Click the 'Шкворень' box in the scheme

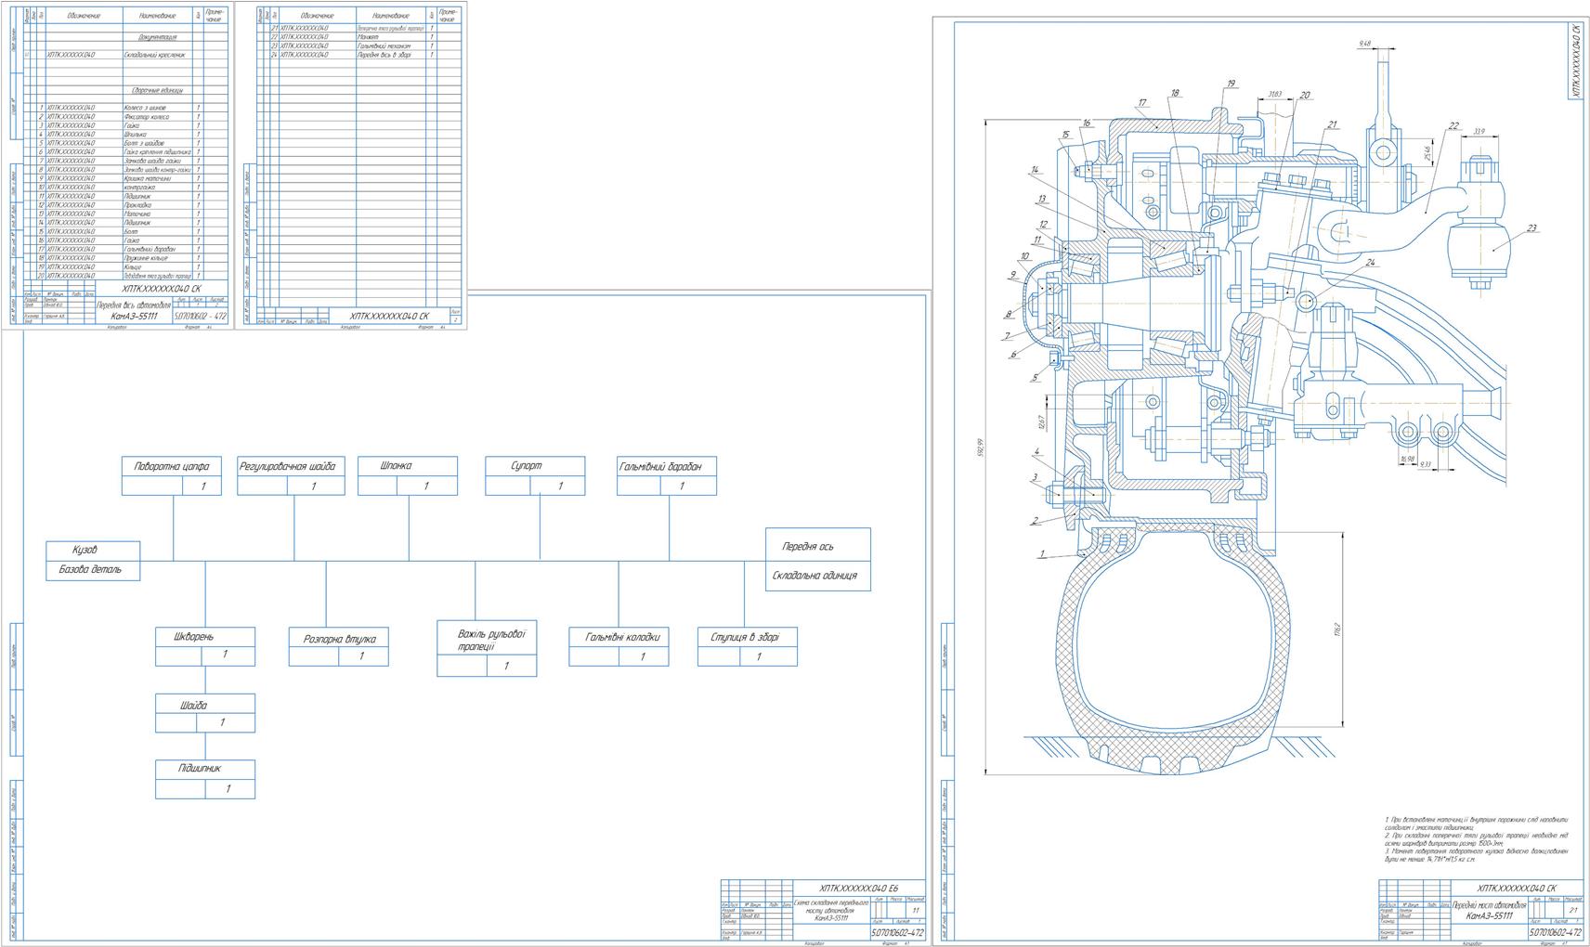[205, 646]
